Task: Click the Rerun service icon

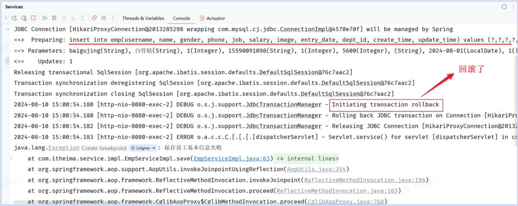Action: (x=14, y=18)
